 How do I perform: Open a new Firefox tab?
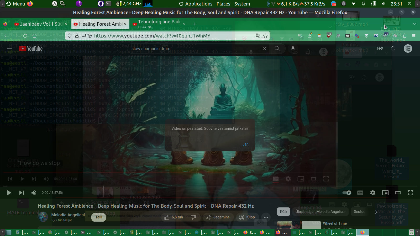pyautogui.click(x=194, y=24)
